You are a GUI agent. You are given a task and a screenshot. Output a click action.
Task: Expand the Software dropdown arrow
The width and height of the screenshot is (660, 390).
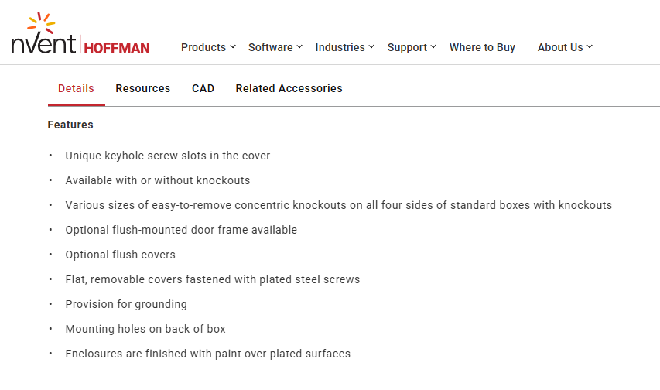pyautogui.click(x=299, y=47)
